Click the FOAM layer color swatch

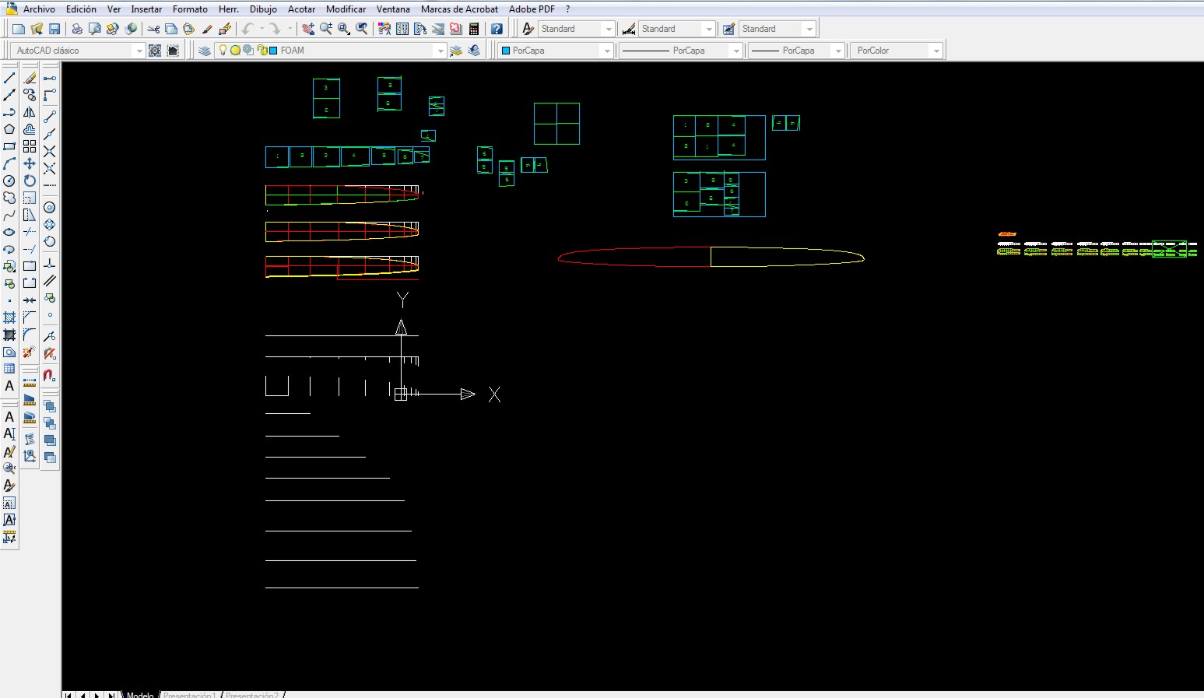(273, 51)
